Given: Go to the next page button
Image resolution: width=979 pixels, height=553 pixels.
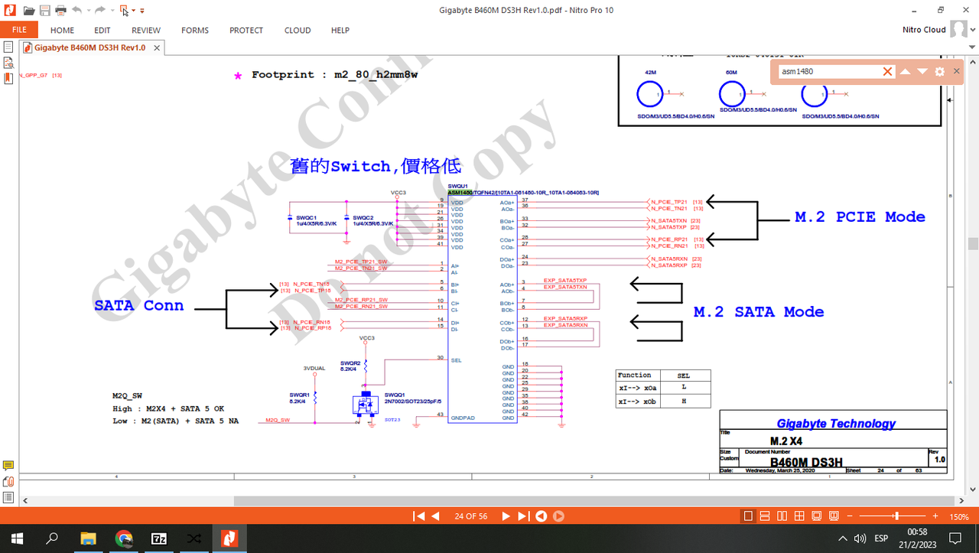Looking at the screenshot, I should pos(506,516).
